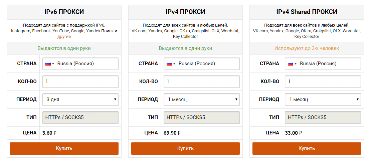The width and height of the screenshot is (370, 161).
Task: Select the IPv4 Shared КОЛ-ВО quantity field
Action: coord(323,81)
